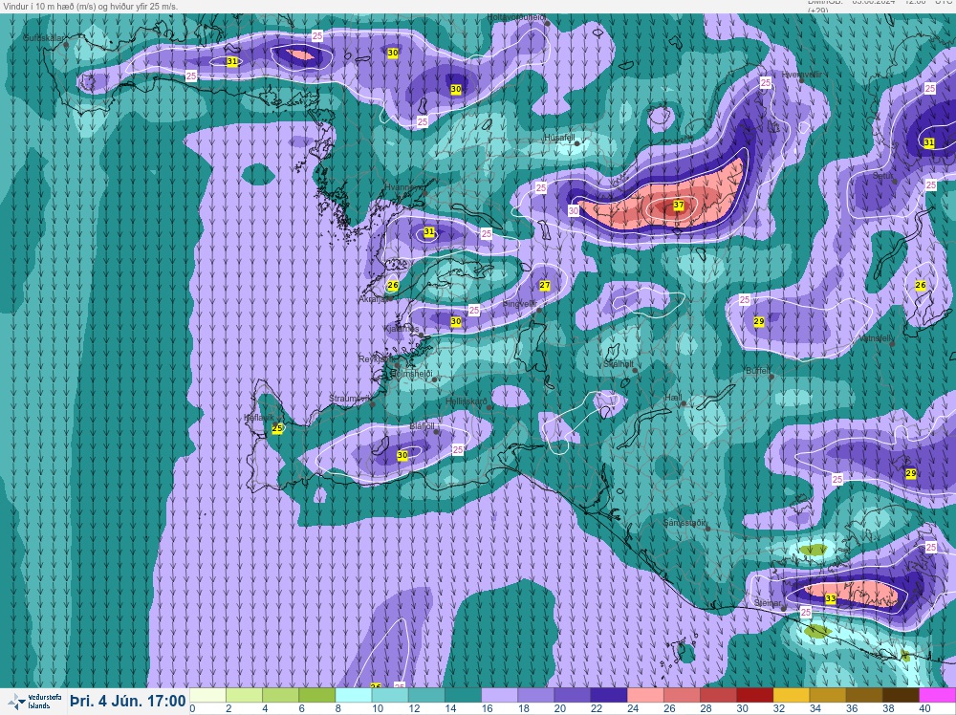Click the Húsafell station label
This screenshot has height=715, width=956.
click(559, 138)
